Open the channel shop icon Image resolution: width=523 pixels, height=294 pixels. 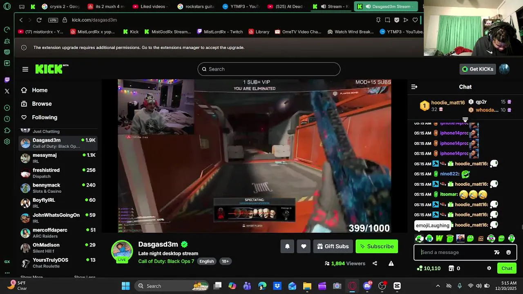(x=451, y=268)
